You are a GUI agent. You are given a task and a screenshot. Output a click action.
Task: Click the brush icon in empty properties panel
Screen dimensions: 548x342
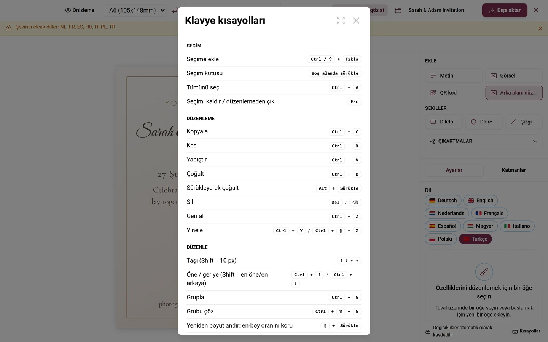coord(484,272)
